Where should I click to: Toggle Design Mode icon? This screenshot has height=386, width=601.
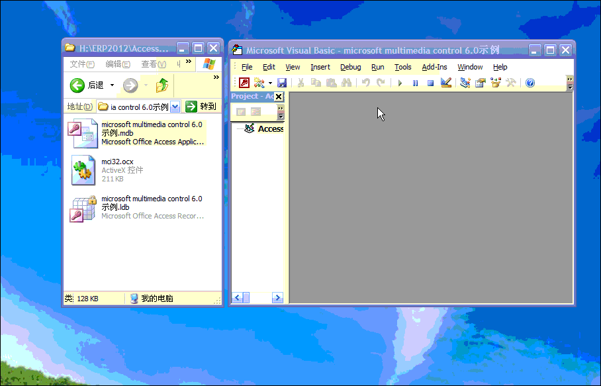[x=445, y=83]
